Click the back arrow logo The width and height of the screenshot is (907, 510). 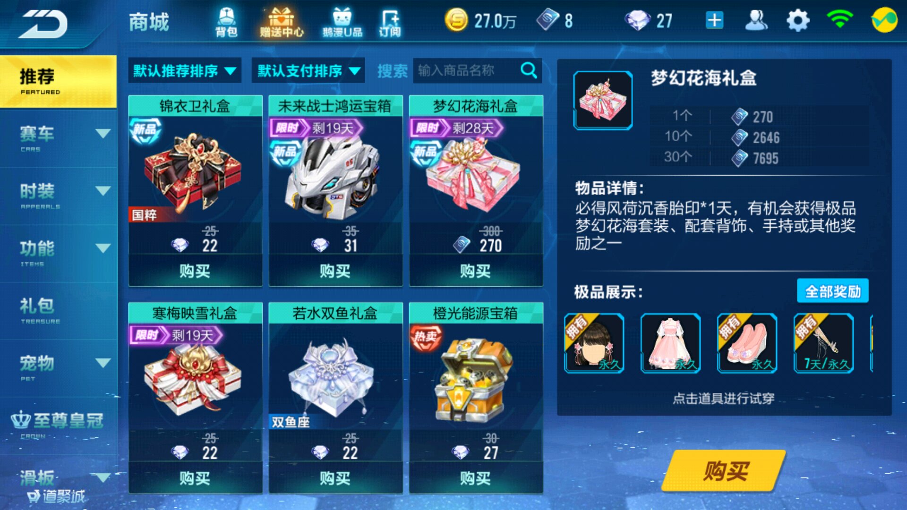point(43,24)
